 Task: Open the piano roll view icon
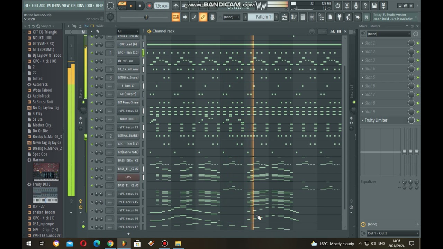tap(294, 17)
